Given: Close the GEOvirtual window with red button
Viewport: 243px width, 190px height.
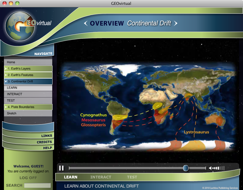Looking at the screenshot, I should click(x=5, y=3).
